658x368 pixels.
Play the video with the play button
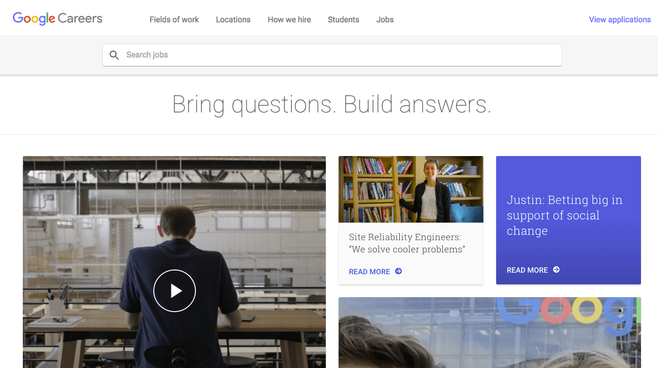tap(175, 291)
